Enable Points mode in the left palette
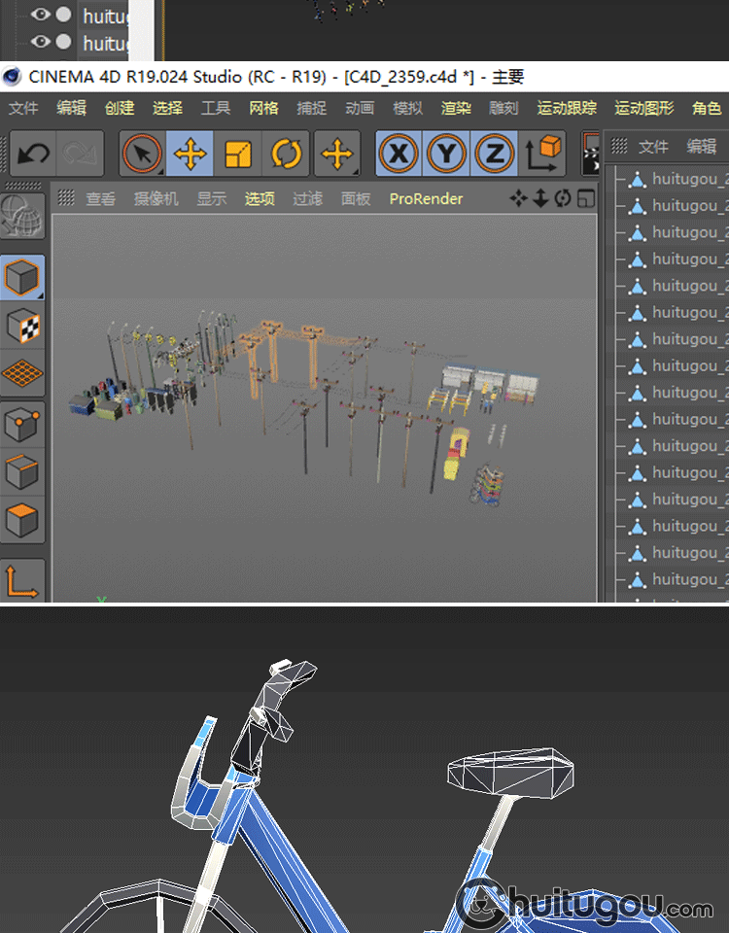Screen dimensions: 729x933 tap(22, 425)
